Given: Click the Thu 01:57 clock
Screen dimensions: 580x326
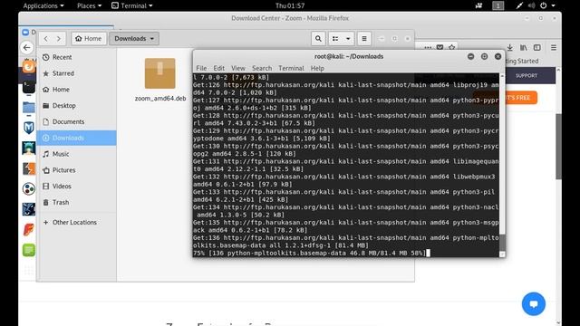Looking at the screenshot, I should (290, 5).
